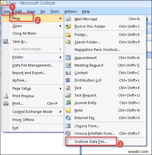Open the Help menu
This screenshot has width=152, height=155.
[x=86, y=11]
